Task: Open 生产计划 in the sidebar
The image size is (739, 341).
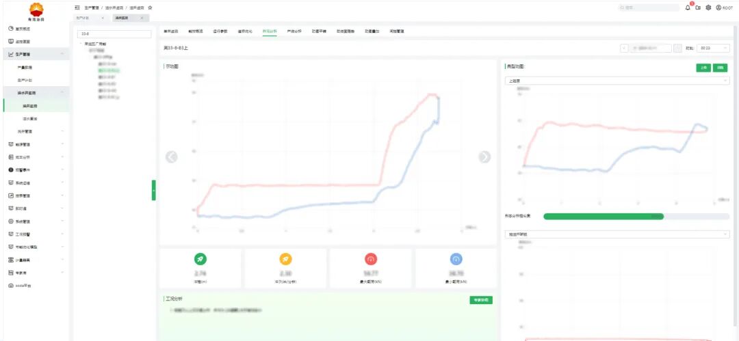Action: 25,81
